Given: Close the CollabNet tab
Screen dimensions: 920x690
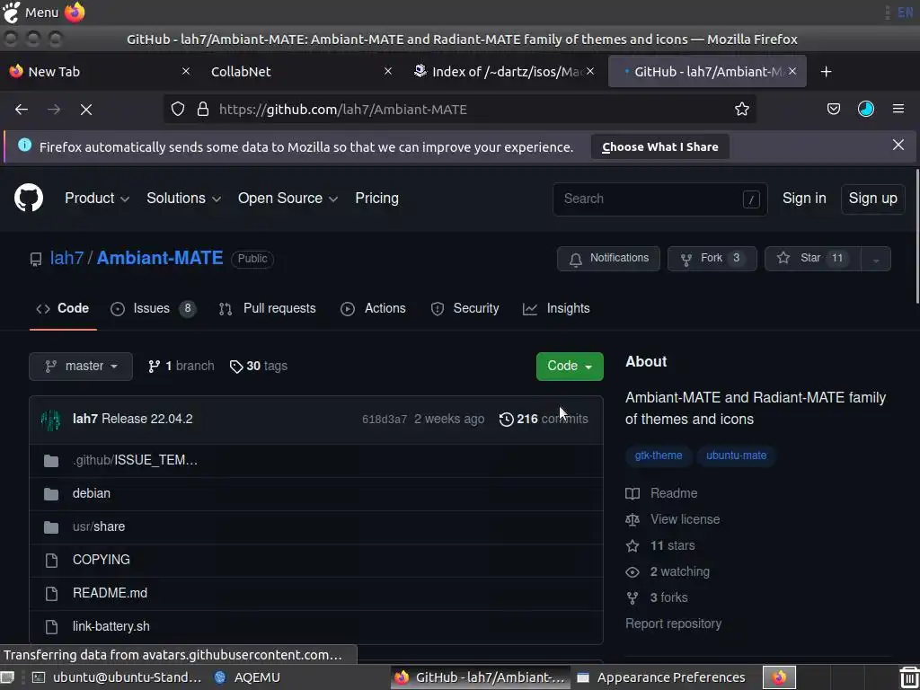Looking at the screenshot, I should [x=388, y=71].
